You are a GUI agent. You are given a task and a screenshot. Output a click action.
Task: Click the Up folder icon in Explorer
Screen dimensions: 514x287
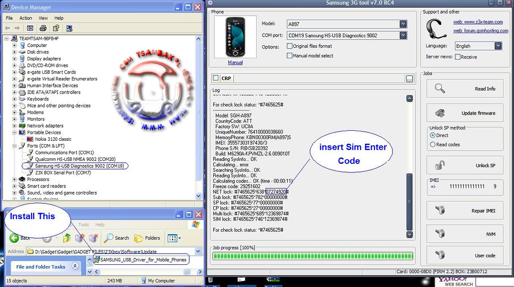point(67,238)
